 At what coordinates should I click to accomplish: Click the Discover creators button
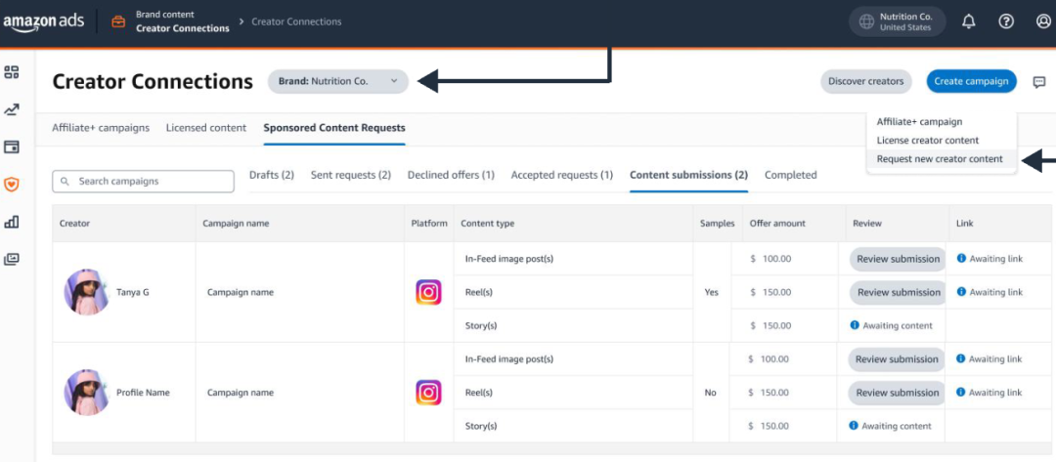pyautogui.click(x=865, y=82)
